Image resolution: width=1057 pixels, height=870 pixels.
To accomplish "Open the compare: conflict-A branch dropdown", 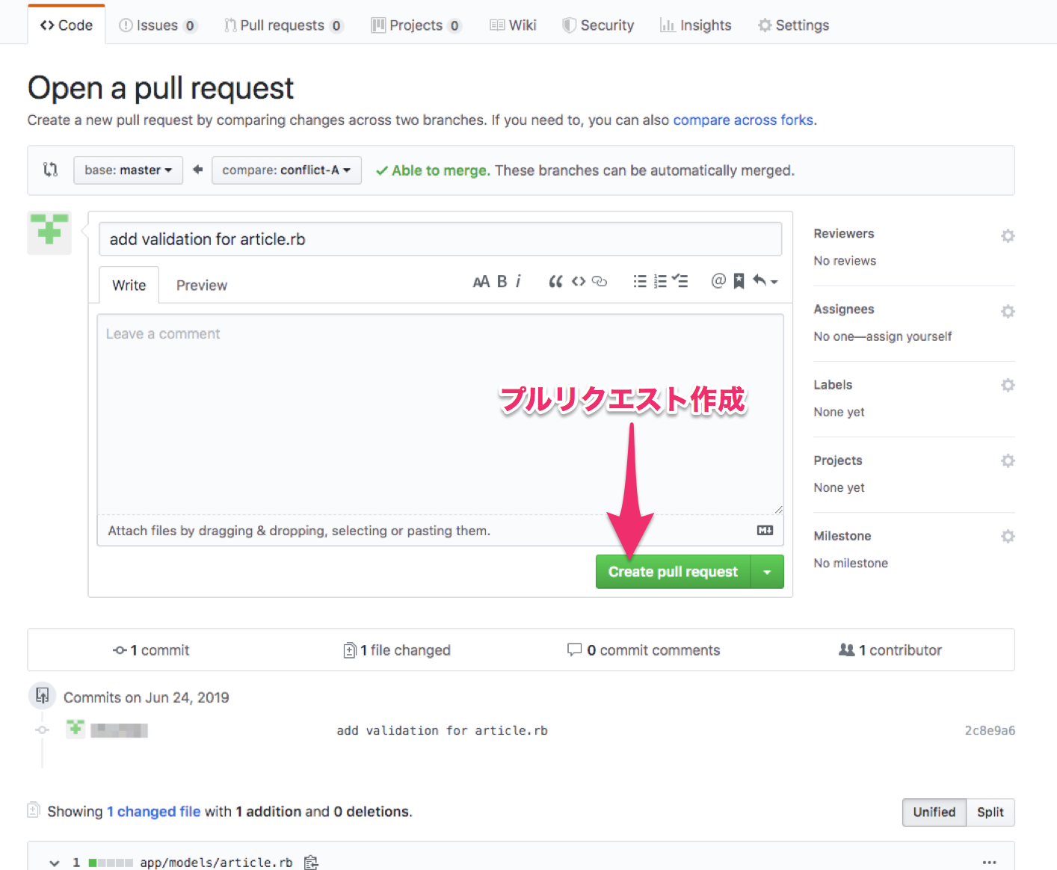I will coord(286,170).
